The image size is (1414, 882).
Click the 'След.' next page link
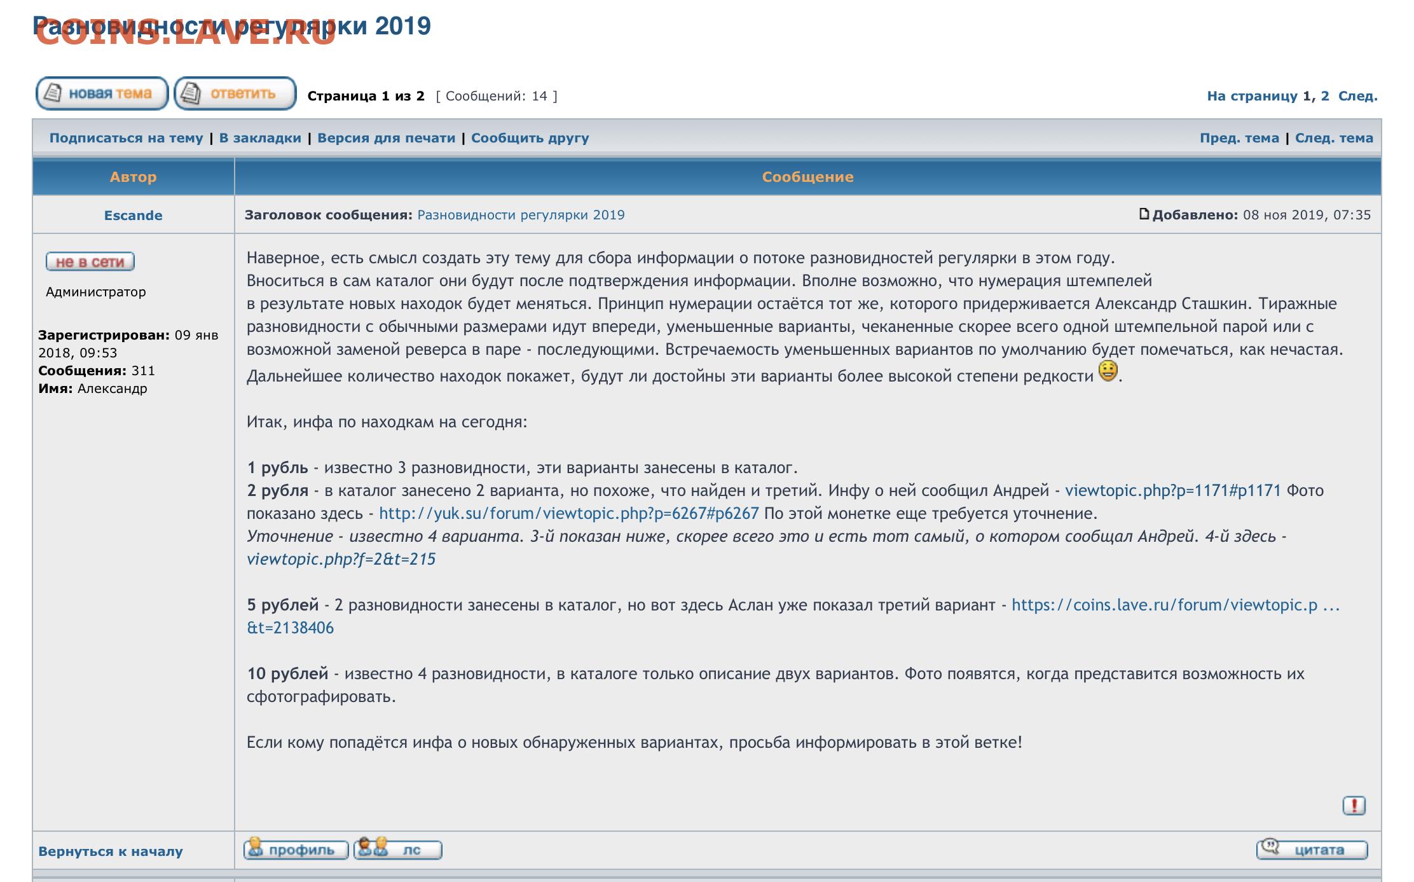tap(1358, 96)
